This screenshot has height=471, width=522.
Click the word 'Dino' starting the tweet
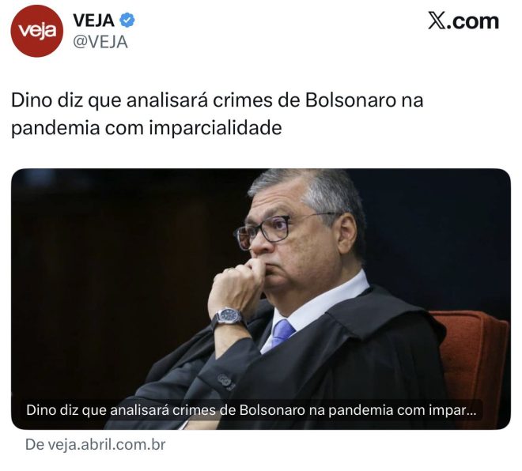click(x=32, y=100)
